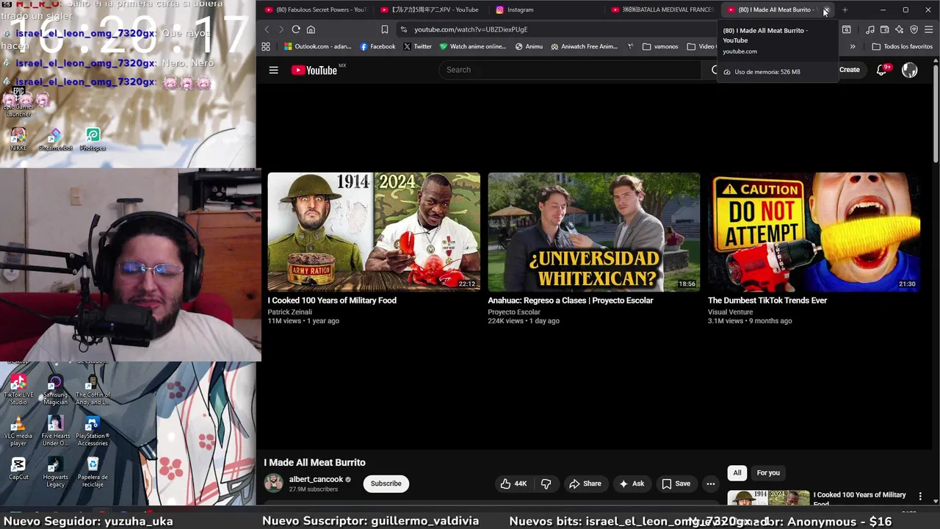The height and width of the screenshot is (529, 940).
Task: Open the browser shield protection icon
Action: pos(914,29)
